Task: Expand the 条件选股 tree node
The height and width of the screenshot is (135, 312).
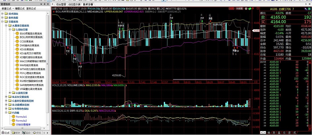Action: [x=2, y=18]
